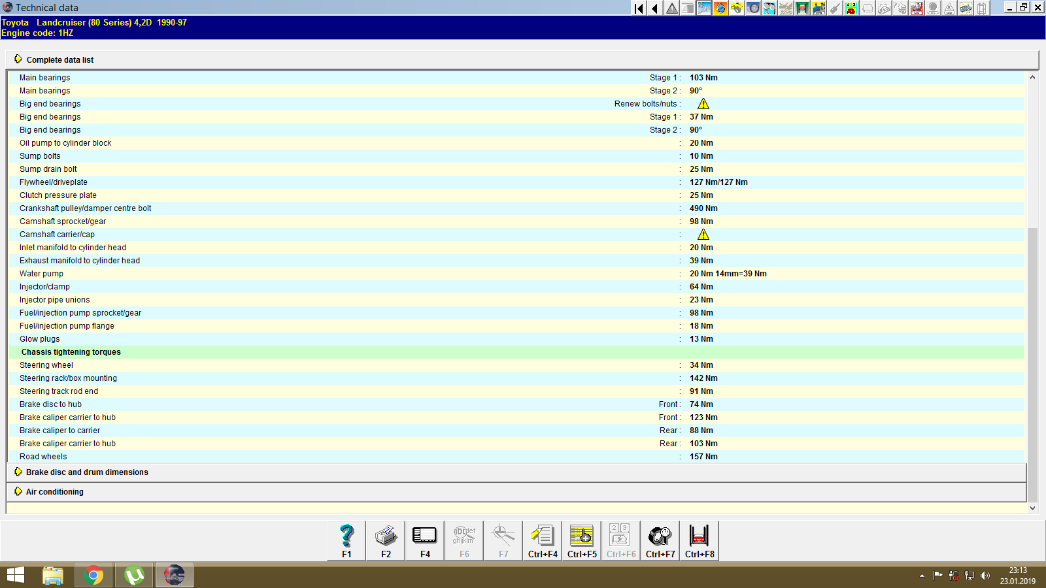
Task: Open the Ctrl+F7 diagnostic gauge icon
Action: click(660, 539)
